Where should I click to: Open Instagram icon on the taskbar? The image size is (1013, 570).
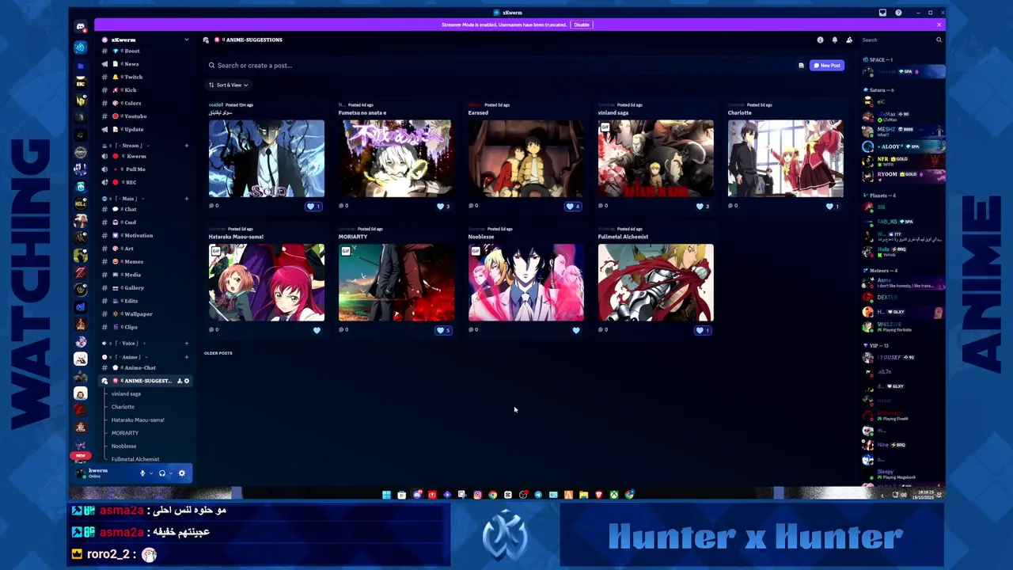point(477,495)
